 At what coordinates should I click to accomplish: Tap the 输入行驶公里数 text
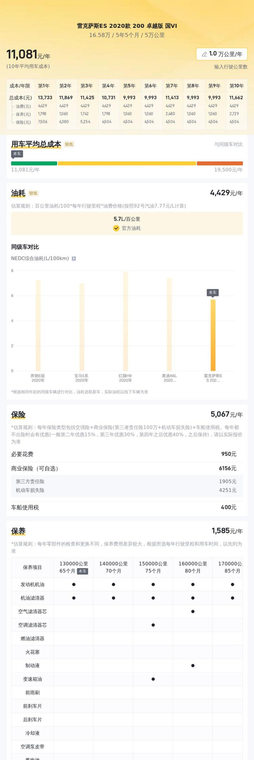230,67
